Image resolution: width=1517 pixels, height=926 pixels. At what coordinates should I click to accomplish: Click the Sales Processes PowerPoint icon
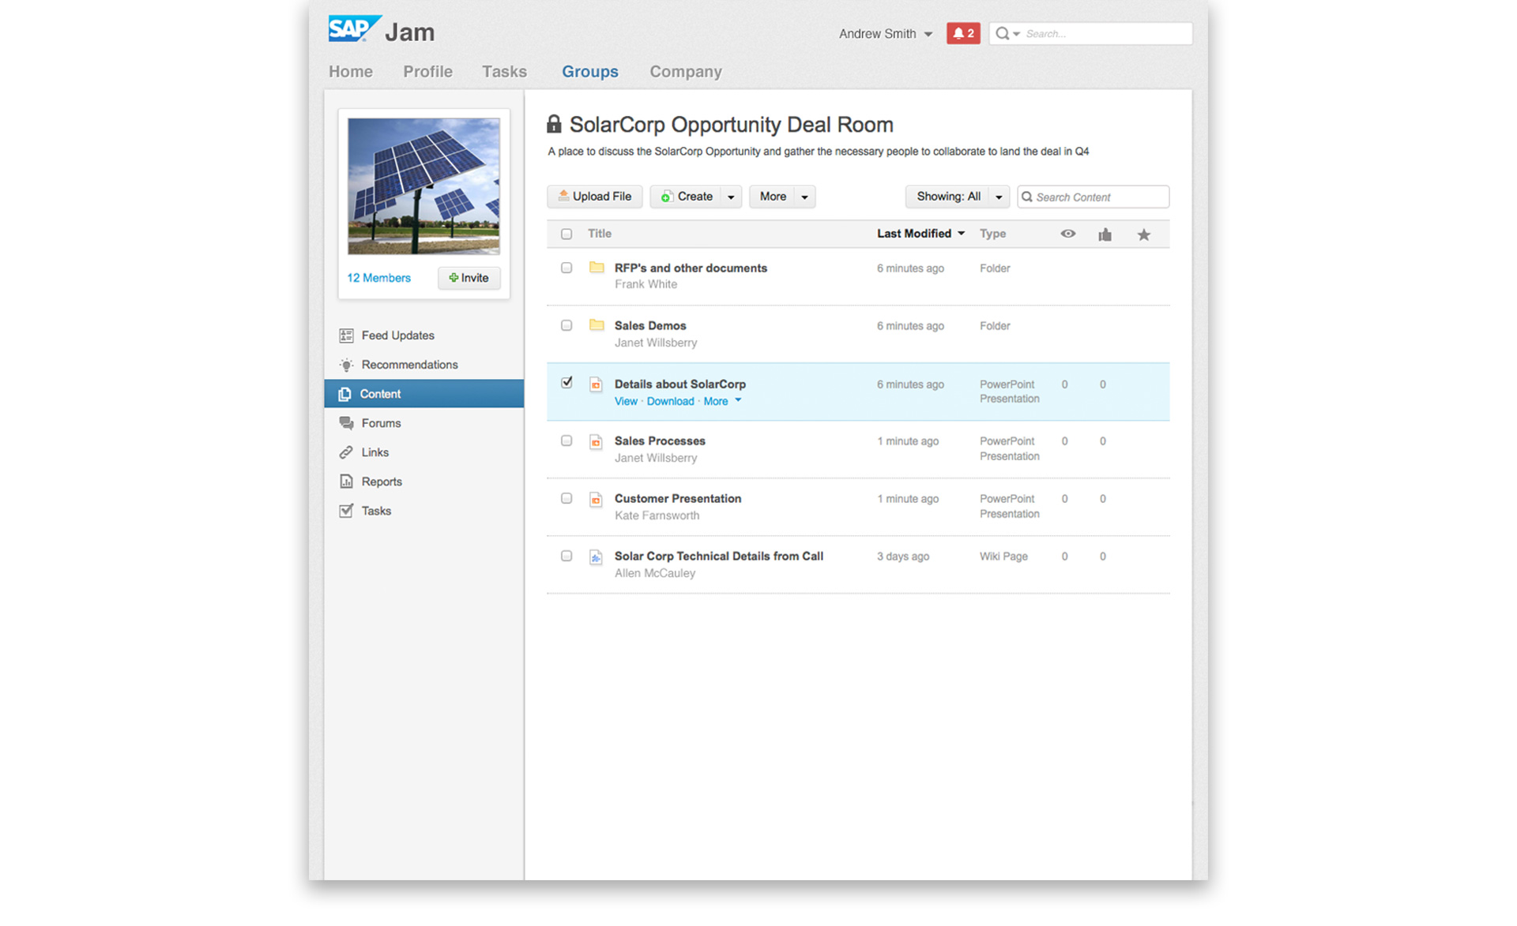(x=596, y=442)
